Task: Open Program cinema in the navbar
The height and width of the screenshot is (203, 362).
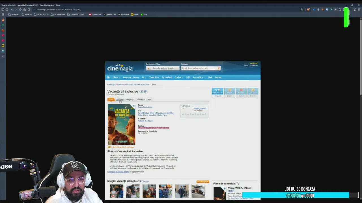Action: [x=131, y=77]
